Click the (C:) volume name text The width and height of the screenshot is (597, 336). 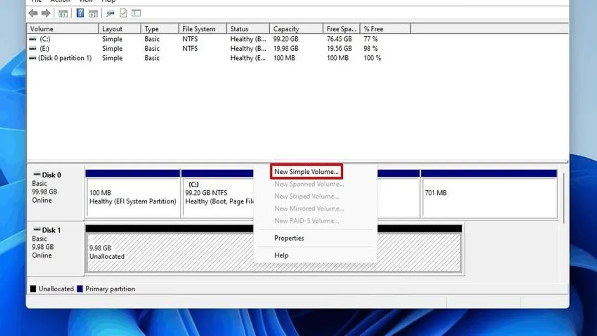point(45,39)
